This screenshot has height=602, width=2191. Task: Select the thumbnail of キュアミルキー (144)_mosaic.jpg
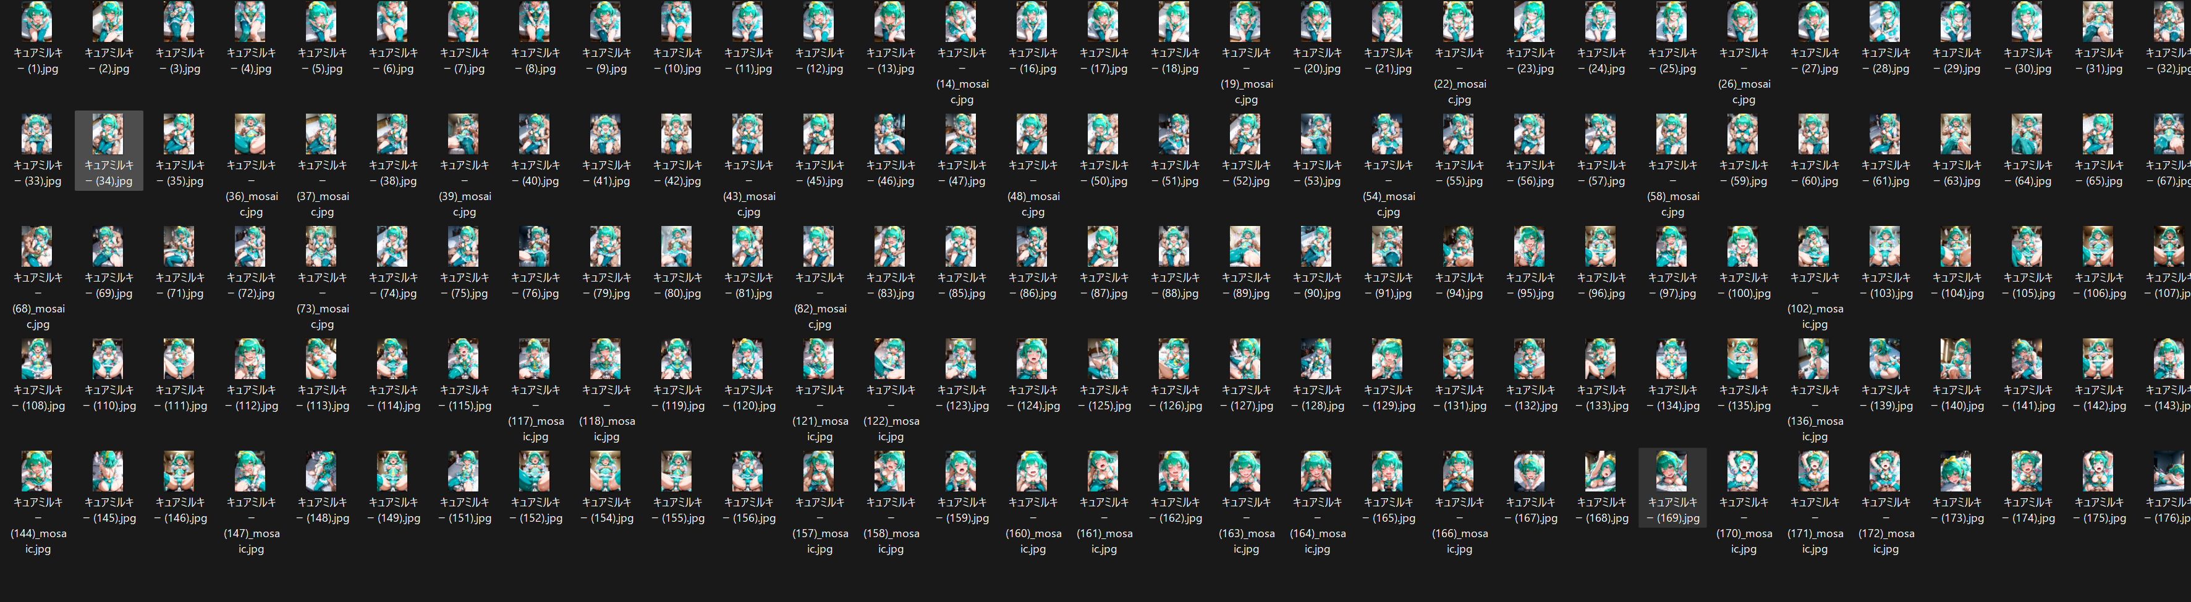38,471
